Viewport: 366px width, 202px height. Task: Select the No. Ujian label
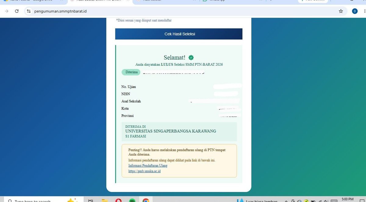coord(129,87)
